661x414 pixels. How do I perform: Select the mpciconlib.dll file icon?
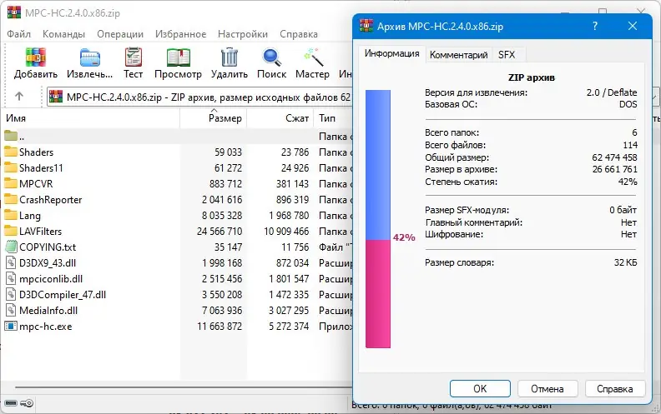(x=11, y=278)
